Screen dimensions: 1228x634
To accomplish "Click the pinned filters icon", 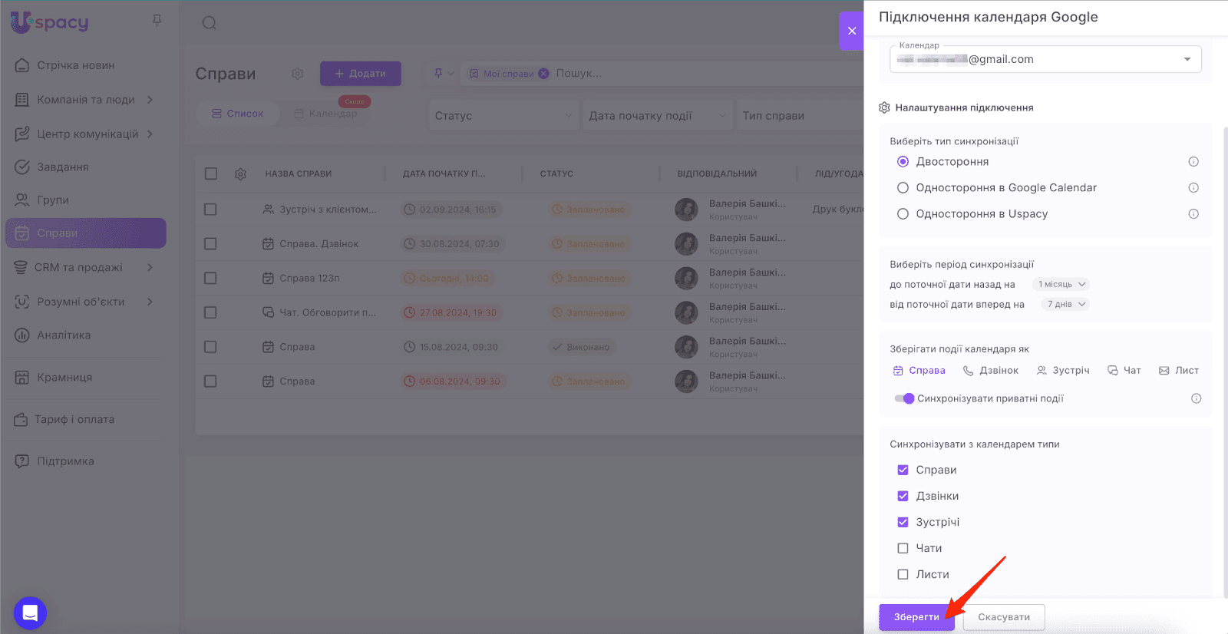I will (439, 74).
